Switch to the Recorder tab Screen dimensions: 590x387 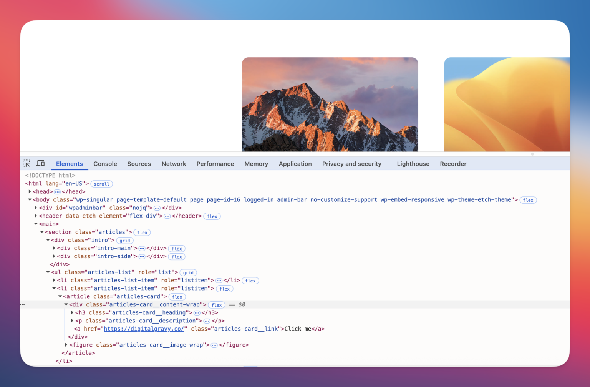point(453,164)
